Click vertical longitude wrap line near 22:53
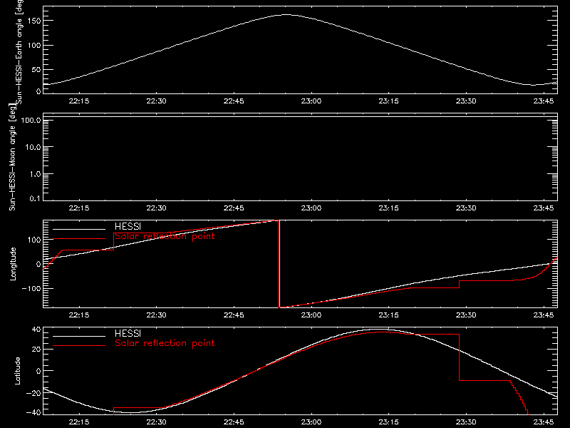Screen dimensions: 570x428 (x=279, y=264)
